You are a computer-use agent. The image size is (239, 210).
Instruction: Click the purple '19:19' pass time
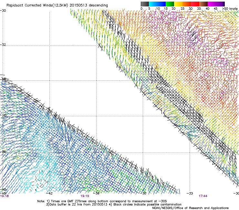coord(85,196)
